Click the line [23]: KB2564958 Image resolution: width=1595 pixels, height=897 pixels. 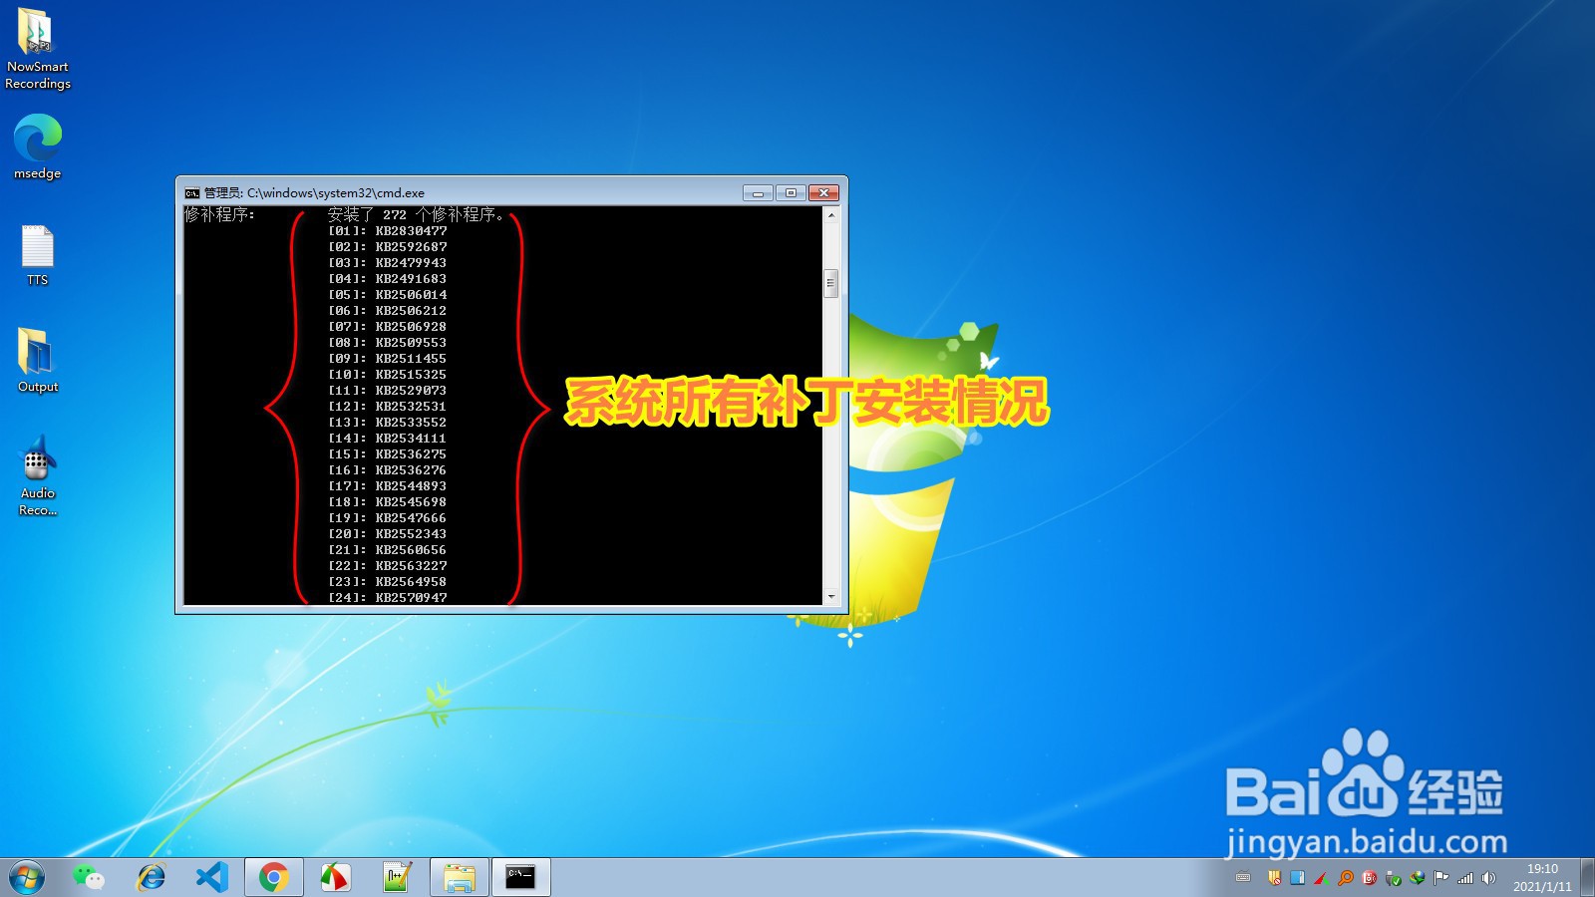pyautogui.click(x=388, y=582)
